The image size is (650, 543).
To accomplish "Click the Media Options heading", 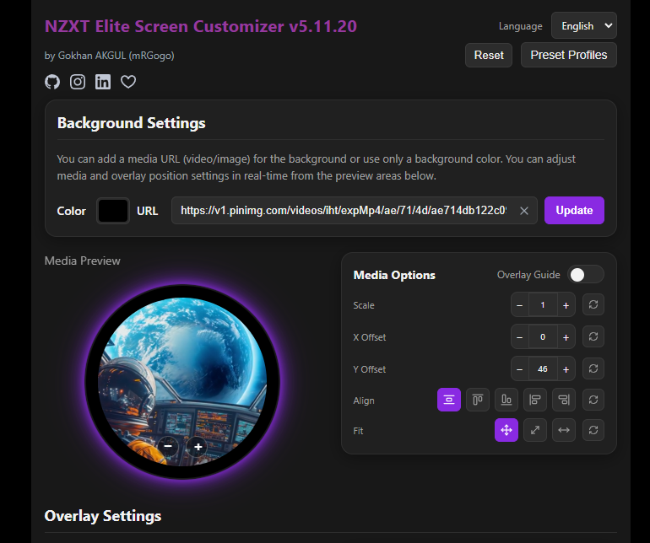I will pyautogui.click(x=394, y=275).
